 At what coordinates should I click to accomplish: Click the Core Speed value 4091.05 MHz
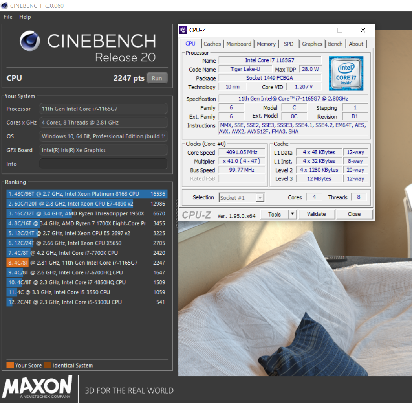point(242,152)
